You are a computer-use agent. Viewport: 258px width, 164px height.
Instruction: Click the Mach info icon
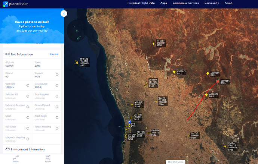pos(28,117)
